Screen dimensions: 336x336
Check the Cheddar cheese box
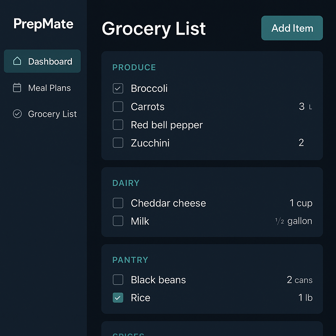pyautogui.click(x=118, y=203)
